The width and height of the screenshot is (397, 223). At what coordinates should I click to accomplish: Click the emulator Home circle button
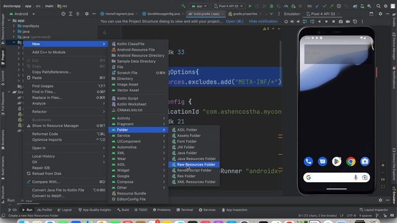pos(326,22)
